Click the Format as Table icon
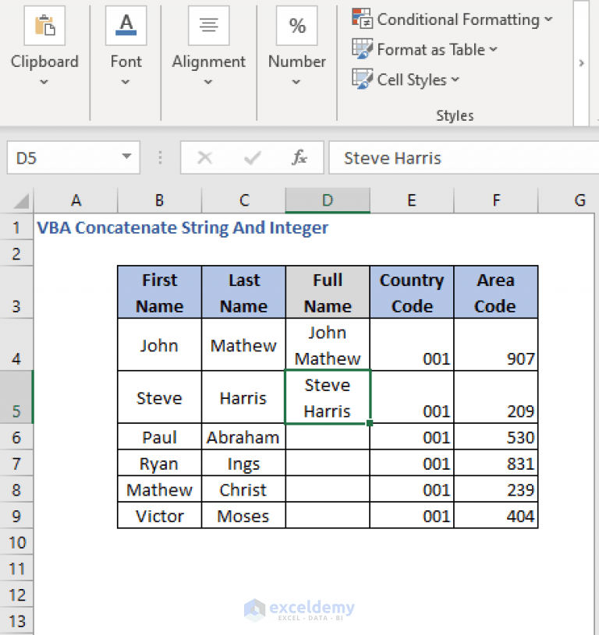The width and height of the screenshot is (599, 635). [x=363, y=49]
